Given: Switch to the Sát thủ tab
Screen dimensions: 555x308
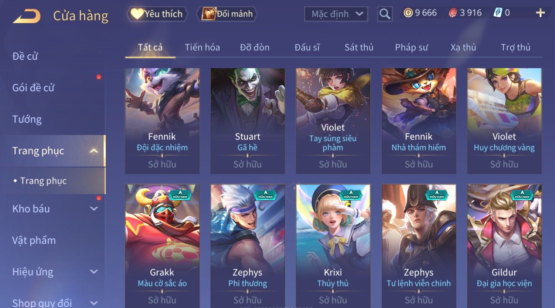Looking at the screenshot, I should pos(359,48).
